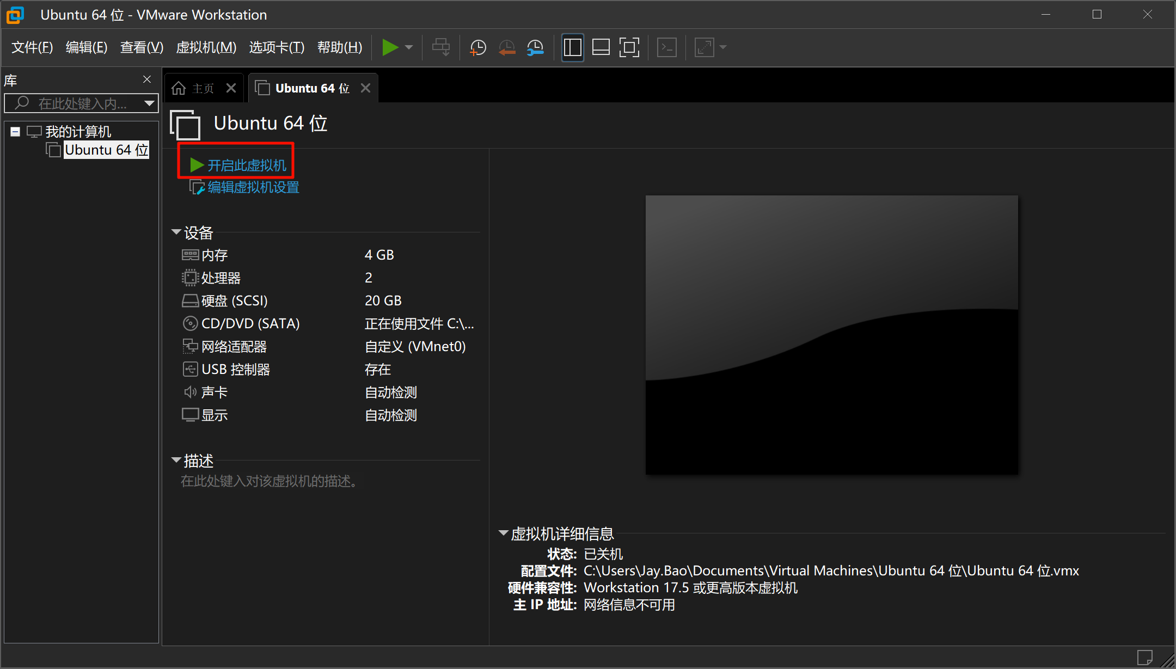Open the 查看(V) menu

click(x=142, y=47)
